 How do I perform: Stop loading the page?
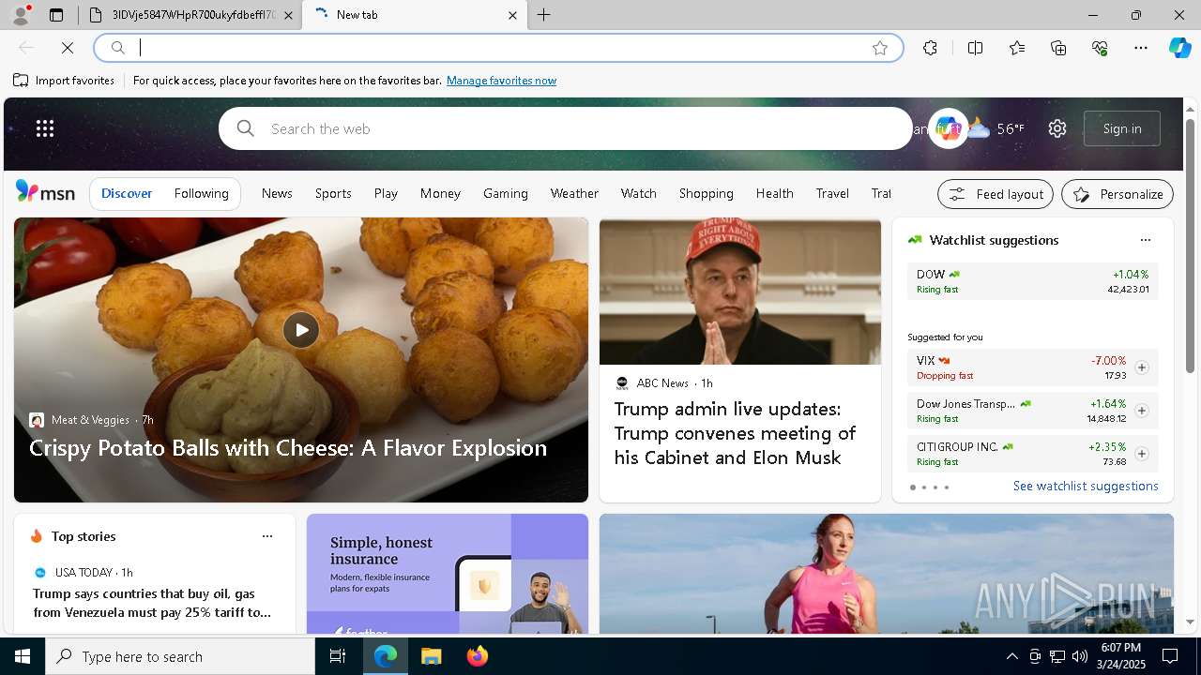point(68,48)
